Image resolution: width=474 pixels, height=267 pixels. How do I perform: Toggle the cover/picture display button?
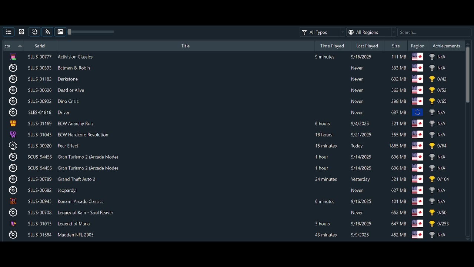pyautogui.click(x=60, y=32)
